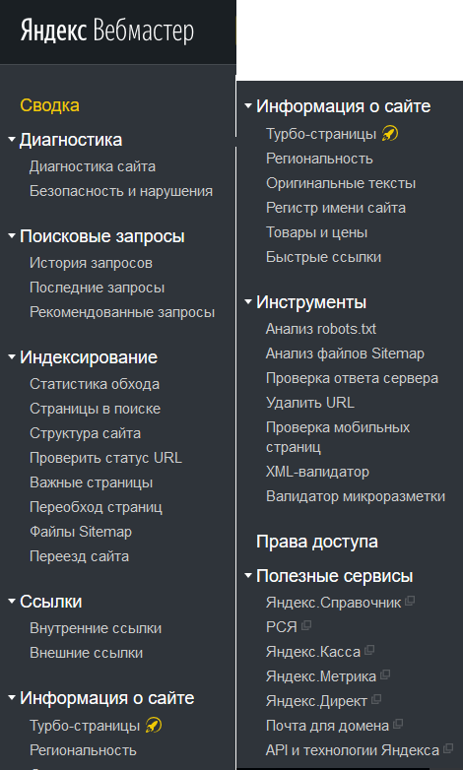
Task: Collapse the Диагностика section arrow
Action: 12,140
